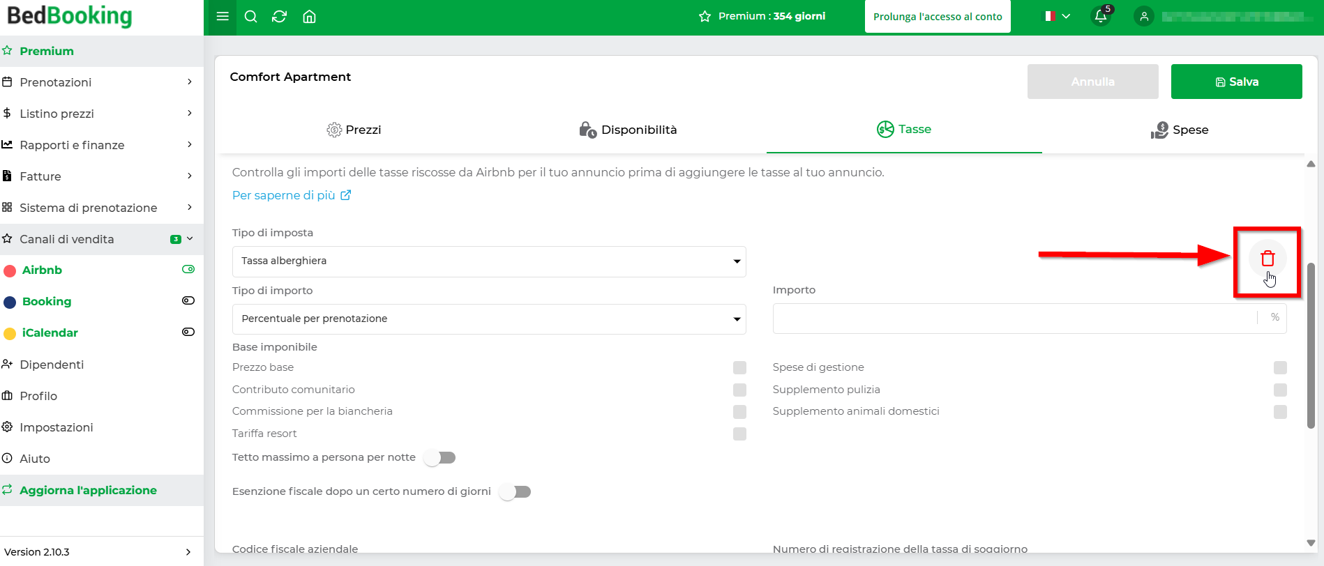Open the user account avatar icon
This screenshot has height=566, width=1324.
coord(1144,17)
